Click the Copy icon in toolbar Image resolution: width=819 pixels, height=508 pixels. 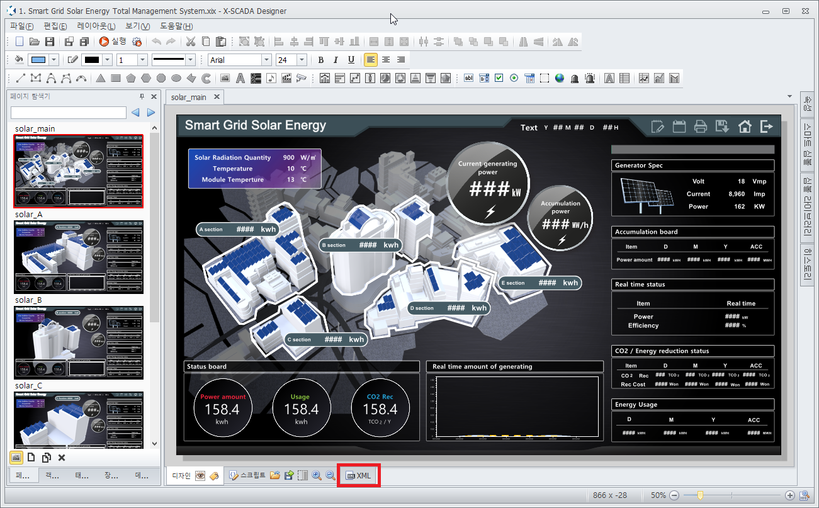206,42
